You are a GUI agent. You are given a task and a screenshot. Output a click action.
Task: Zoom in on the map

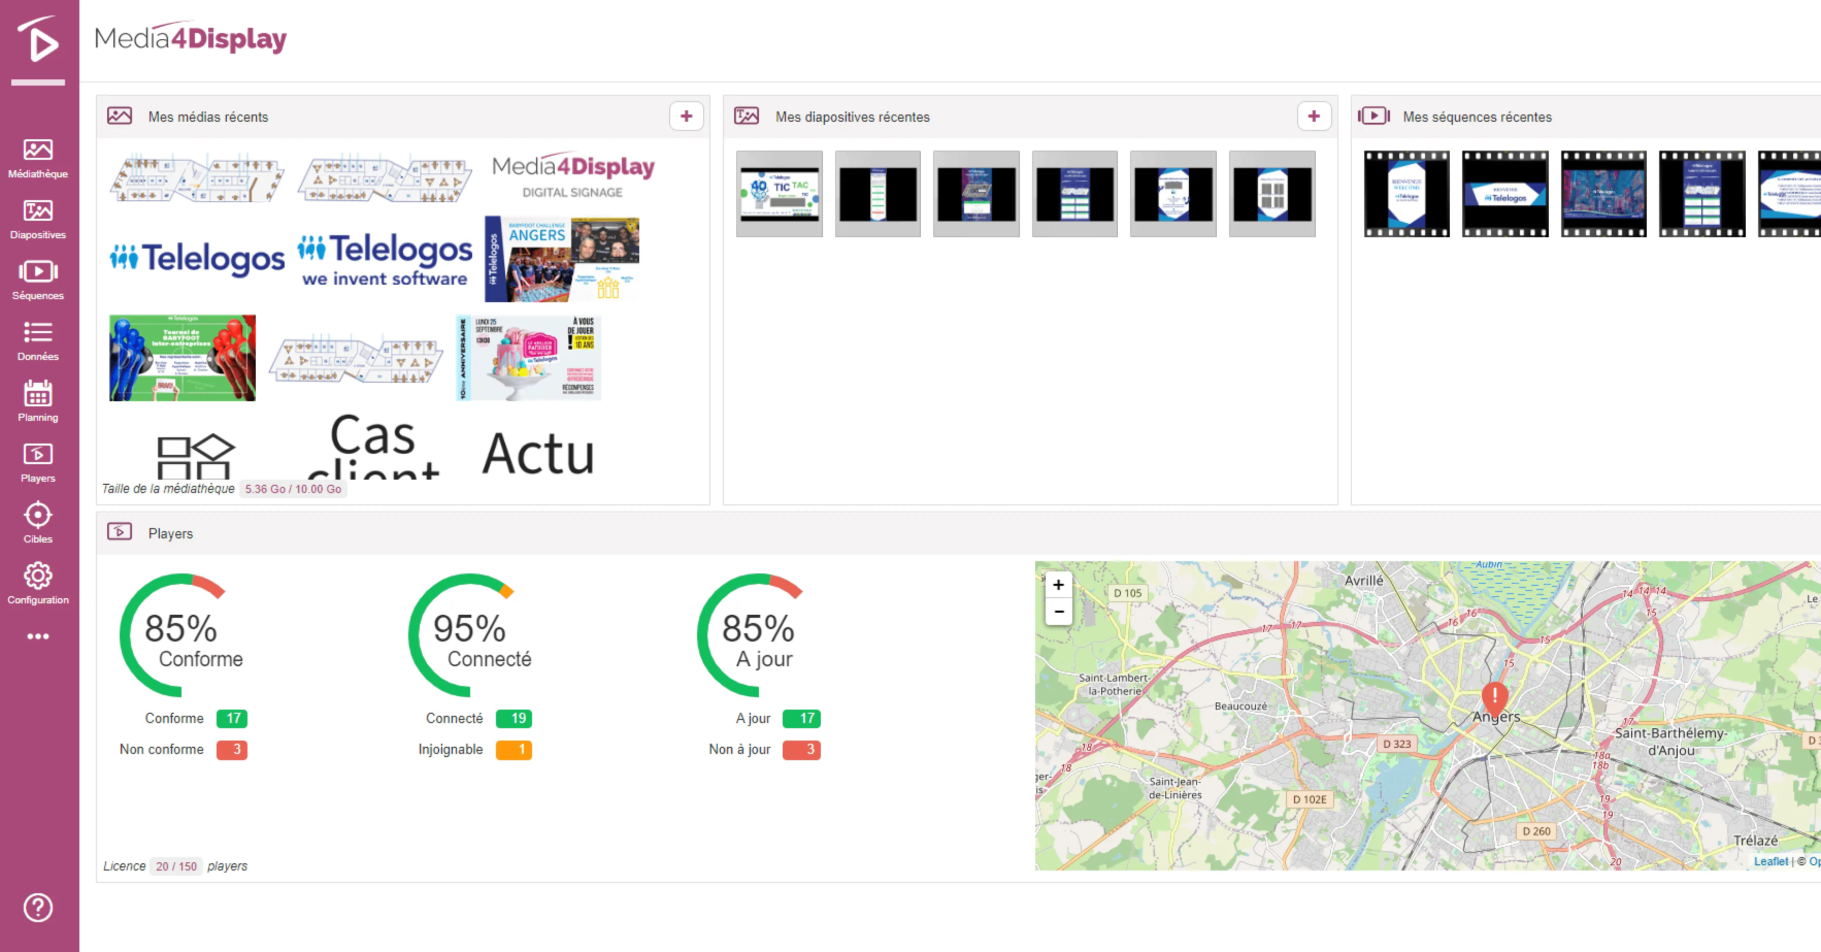[x=1058, y=585]
